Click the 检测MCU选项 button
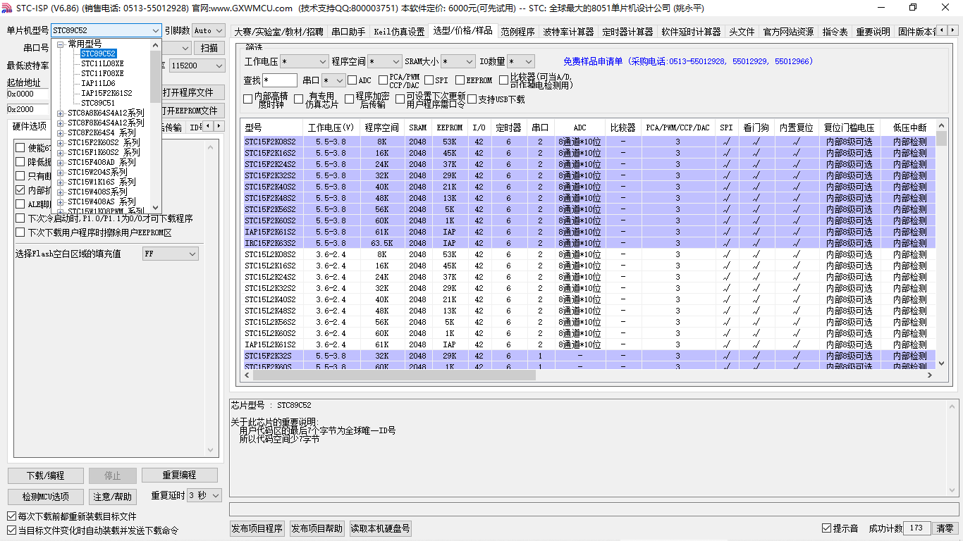Screen dimensions: 963x541 click(46, 497)
